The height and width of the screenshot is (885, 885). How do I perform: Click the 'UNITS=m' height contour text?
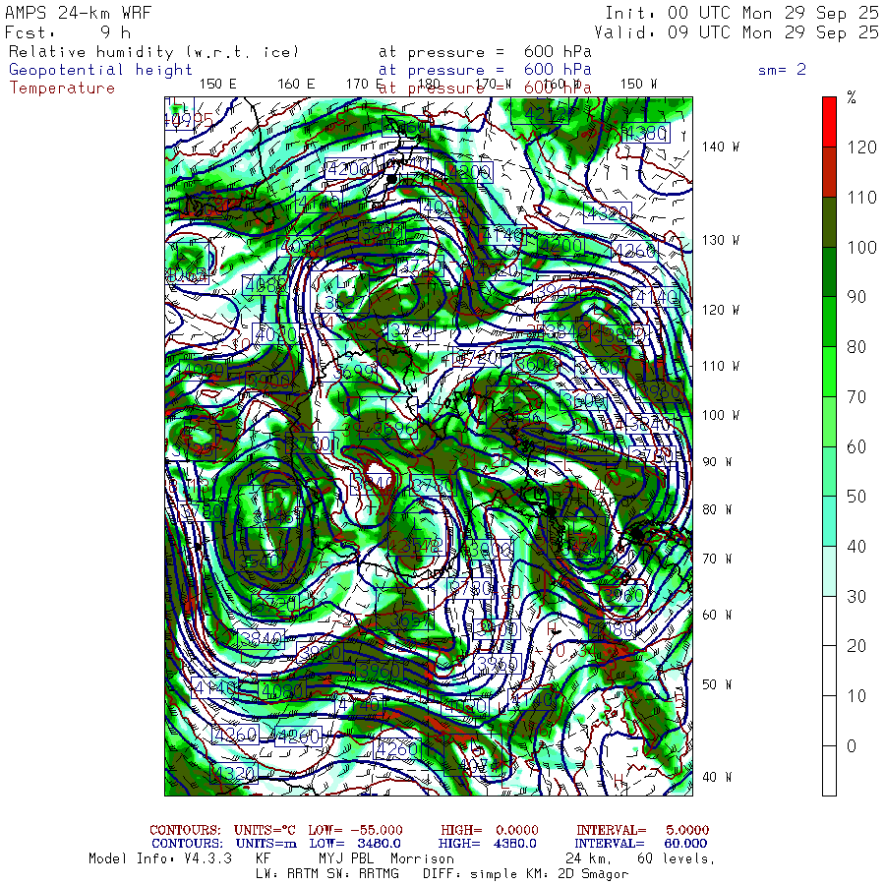coord(266,844)
